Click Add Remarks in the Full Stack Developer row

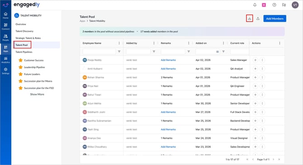(168, 112)
